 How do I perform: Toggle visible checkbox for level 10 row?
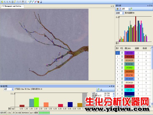click(x=122, y=86)
